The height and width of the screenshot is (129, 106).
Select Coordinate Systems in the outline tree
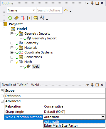coord(38,52)
